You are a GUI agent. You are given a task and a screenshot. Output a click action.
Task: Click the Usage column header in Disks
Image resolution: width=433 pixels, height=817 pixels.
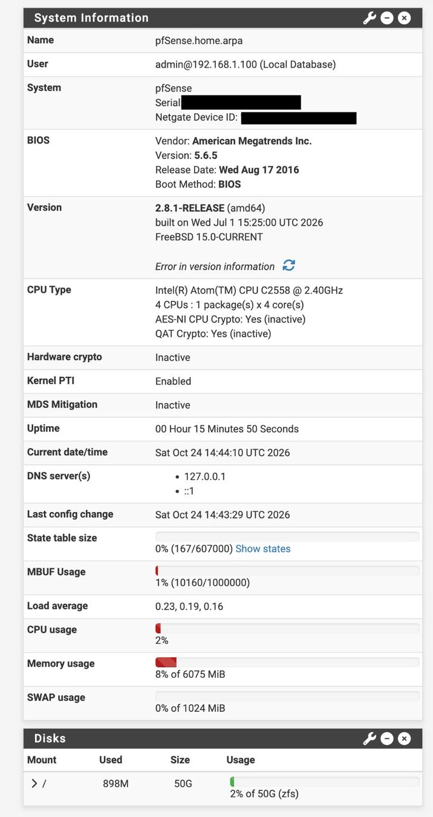coord(241,760)
